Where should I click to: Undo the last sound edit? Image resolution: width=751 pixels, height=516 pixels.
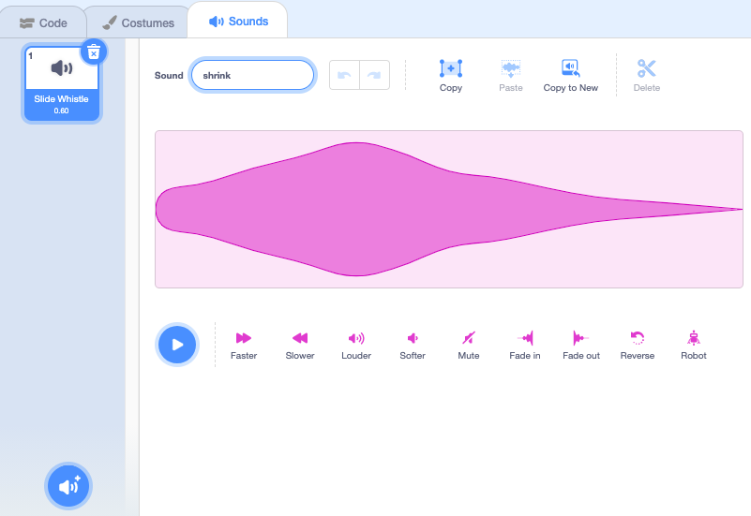344,75
